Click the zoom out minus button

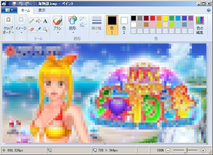[x=168, y=150]
